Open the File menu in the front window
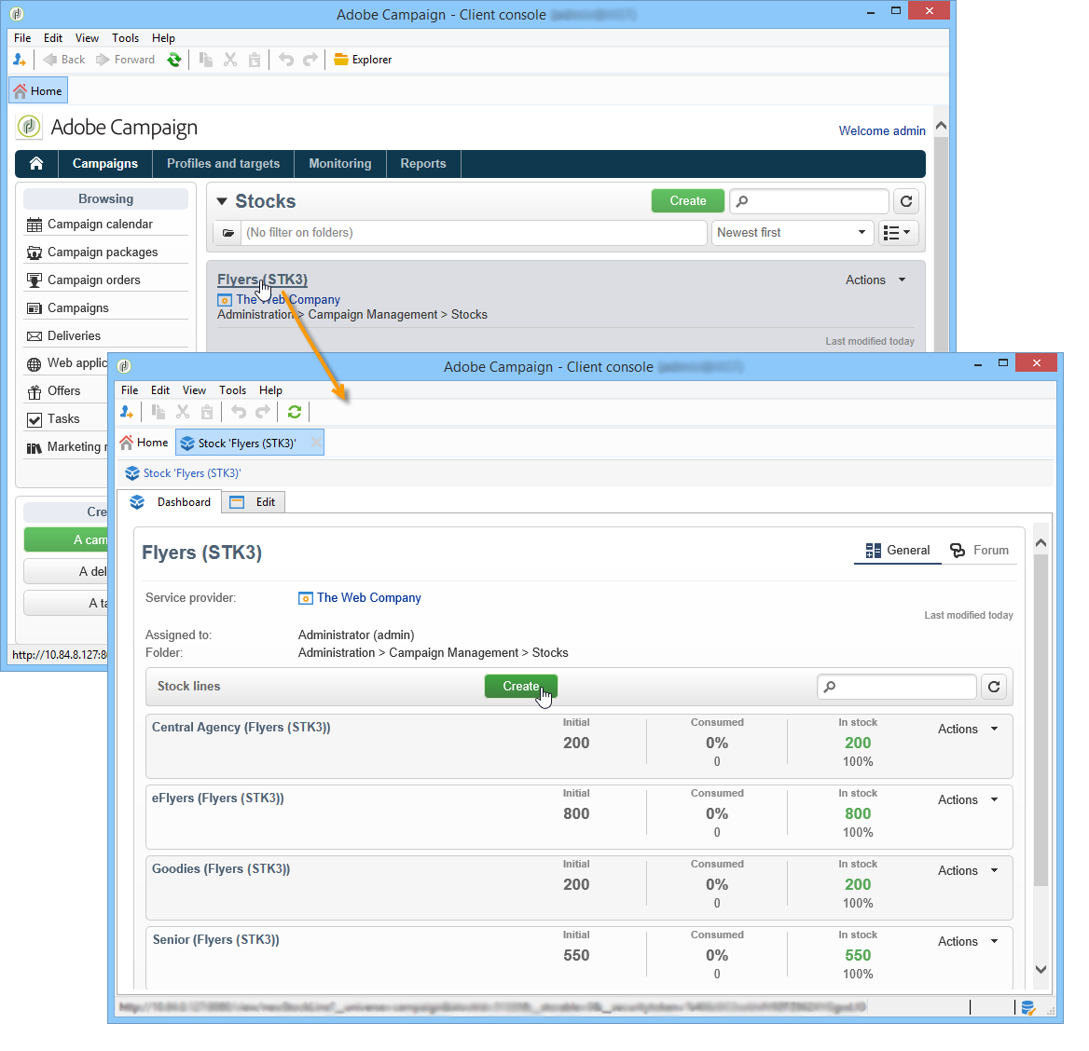This screenshot has width=1089, height=1051. point(130,390)
